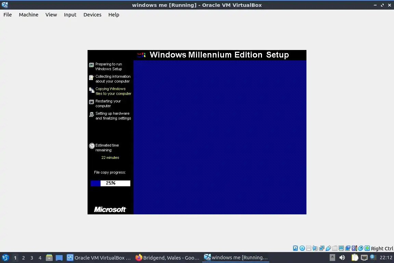394x263 pixels.
Task: Switch to Oracle VM VirtualBox Manager taskbar entry
Action: pos(99,258)
